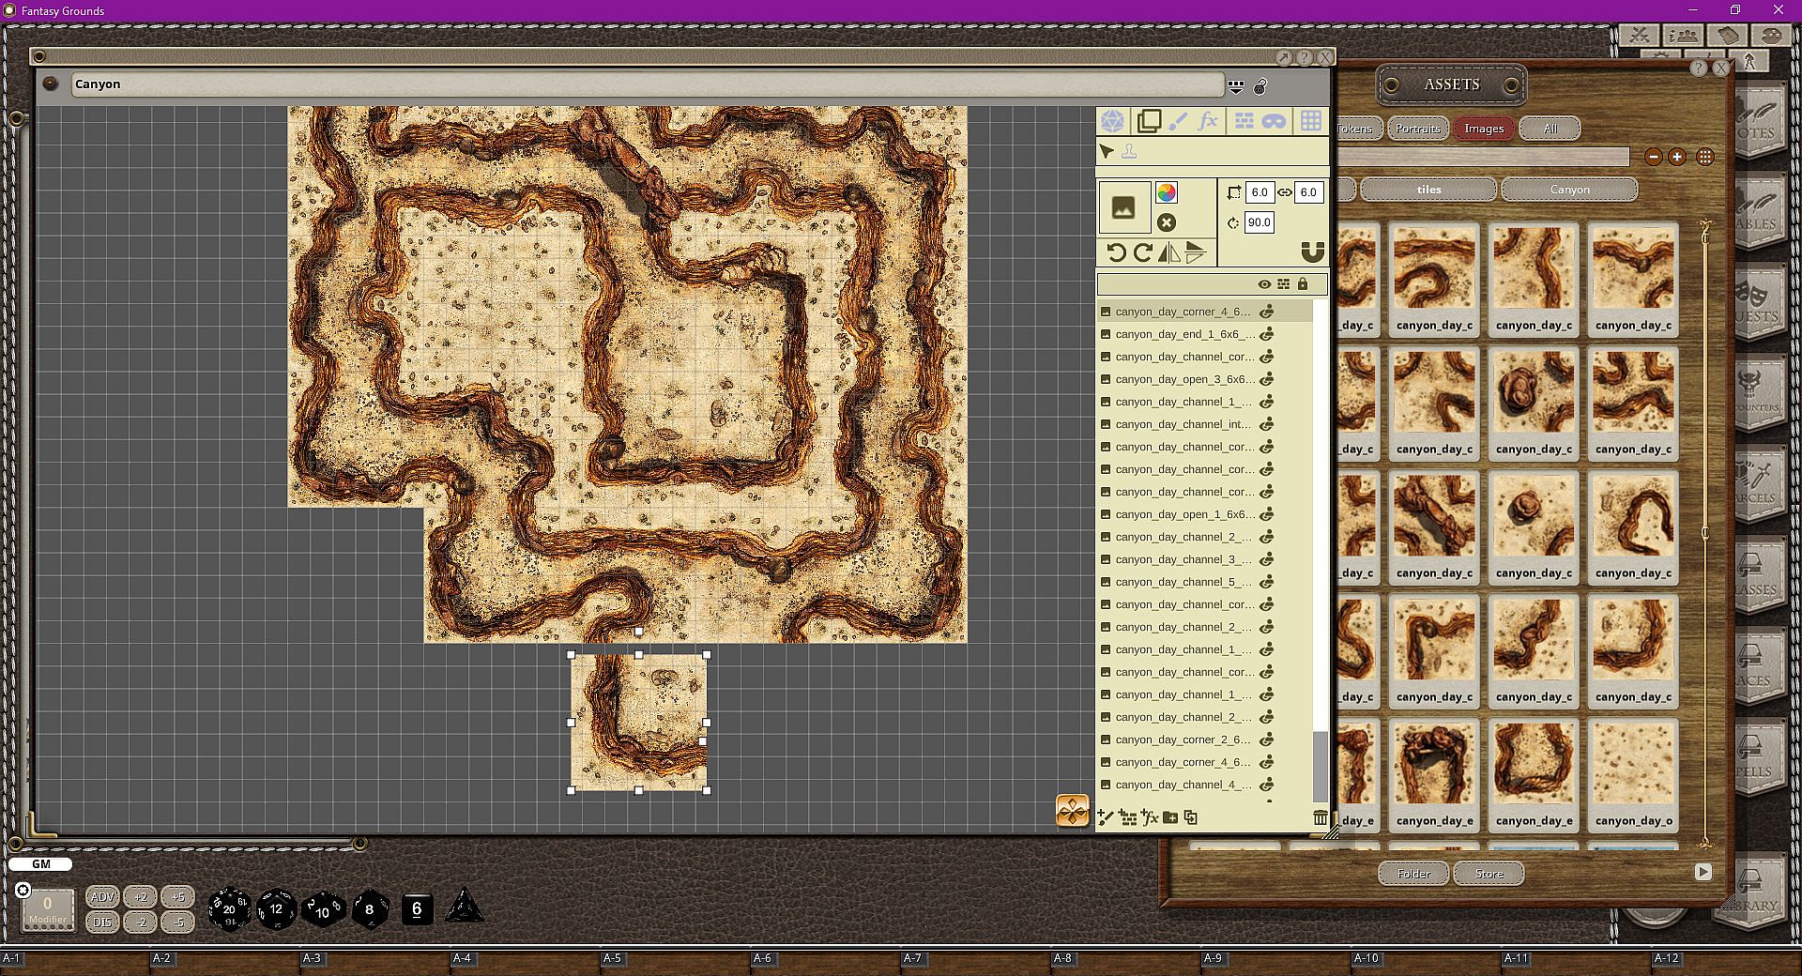
Task: Toggle visibility icon for canyon_day_open_1 layer
Action: click(x=1266, y=514)
